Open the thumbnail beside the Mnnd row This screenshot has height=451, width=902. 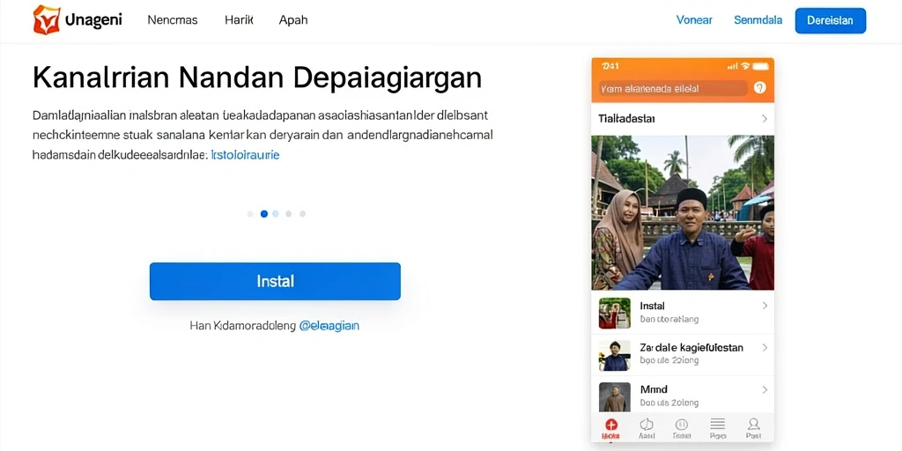[614, 397]
